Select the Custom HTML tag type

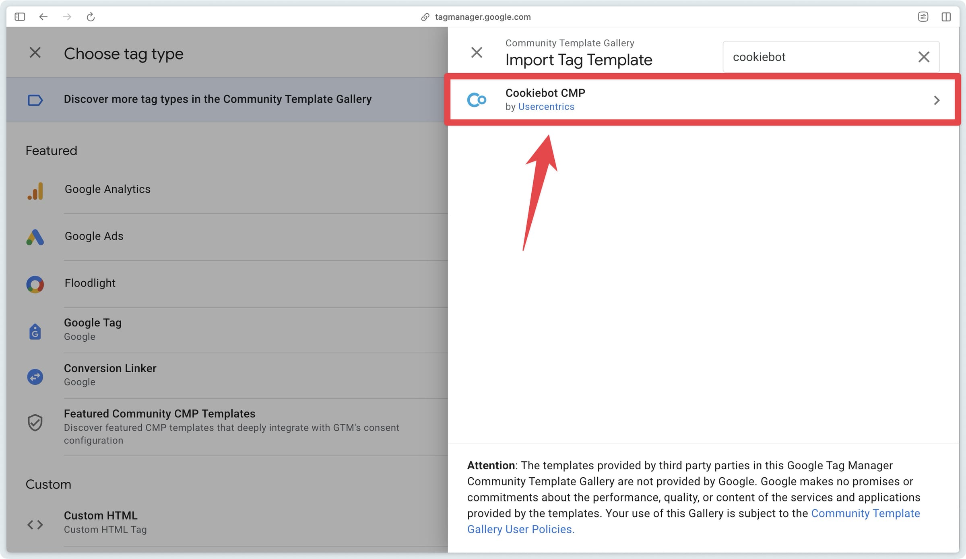pos(227,522)
